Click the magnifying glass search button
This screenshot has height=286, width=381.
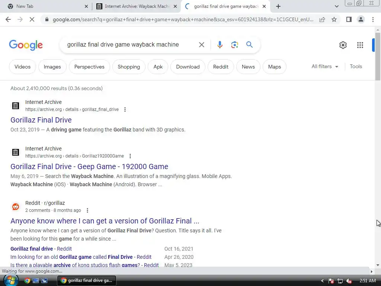(x=249, y=45)
